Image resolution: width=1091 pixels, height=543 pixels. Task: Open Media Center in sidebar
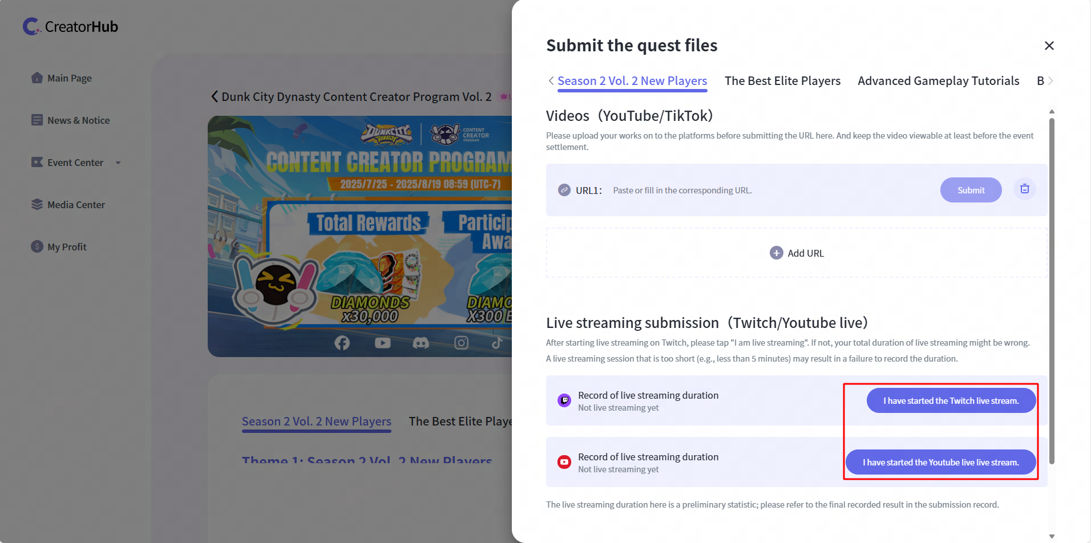pos(76,205)
